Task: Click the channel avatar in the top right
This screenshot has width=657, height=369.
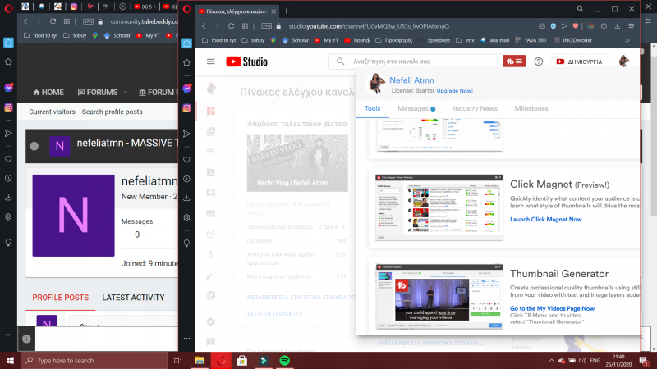Action: coord(623,61)
